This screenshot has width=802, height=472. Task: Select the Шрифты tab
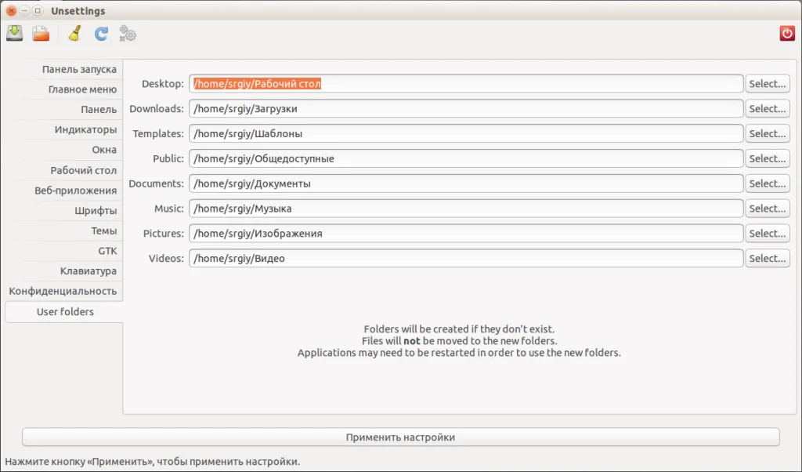pyautogui.click(x=71, y=210)
